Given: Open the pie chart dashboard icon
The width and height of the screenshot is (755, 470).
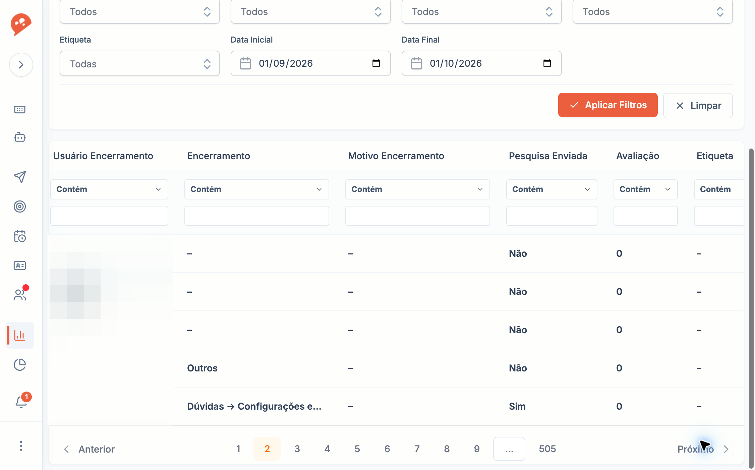Looking at the screenshot, I should [20, 365].
